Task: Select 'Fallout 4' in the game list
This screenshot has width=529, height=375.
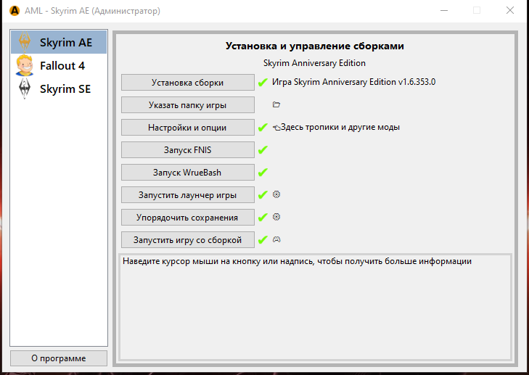Action: [64, 65]
